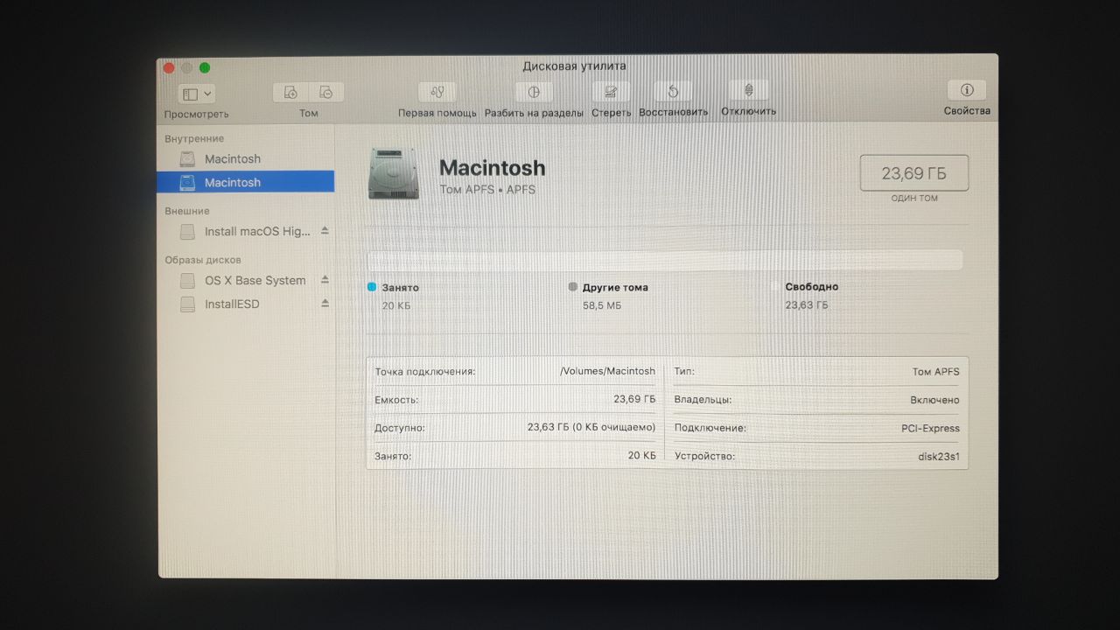Click the Свободно label

812,286
